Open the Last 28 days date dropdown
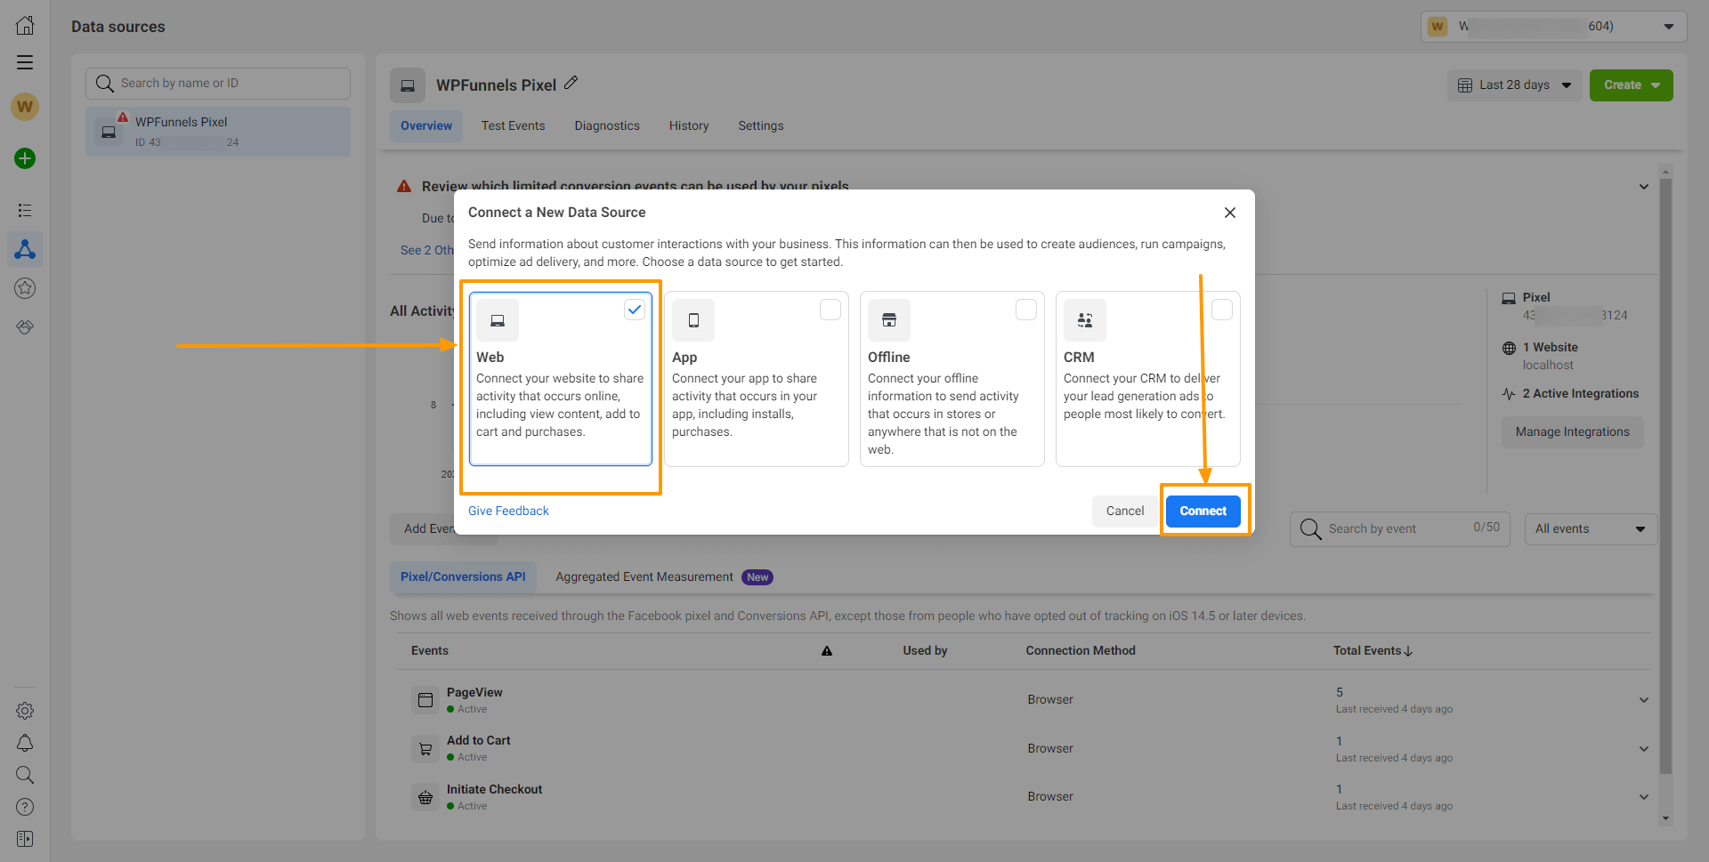The height and width of the screenshot is (862, 1709). click(x=1514, y=85)
